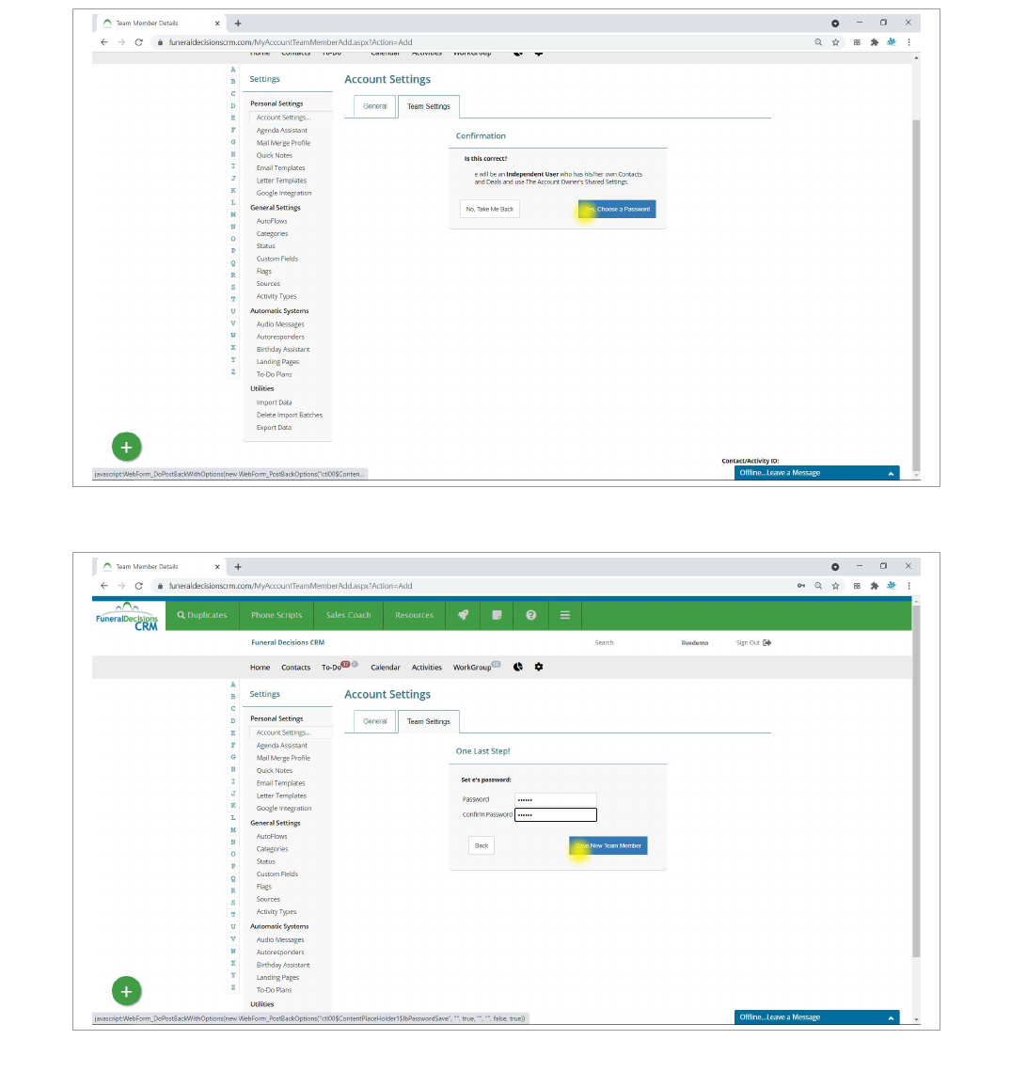The height and width of the screenshot is (1087, 1011).
Task: Go to Contacts in navigation bar
Action: 295,668
